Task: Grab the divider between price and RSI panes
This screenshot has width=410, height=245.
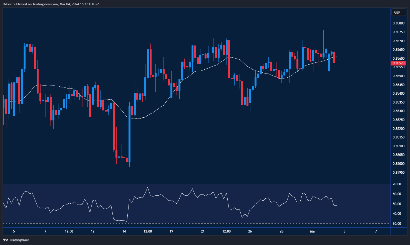Action: [x=197, y=179]
